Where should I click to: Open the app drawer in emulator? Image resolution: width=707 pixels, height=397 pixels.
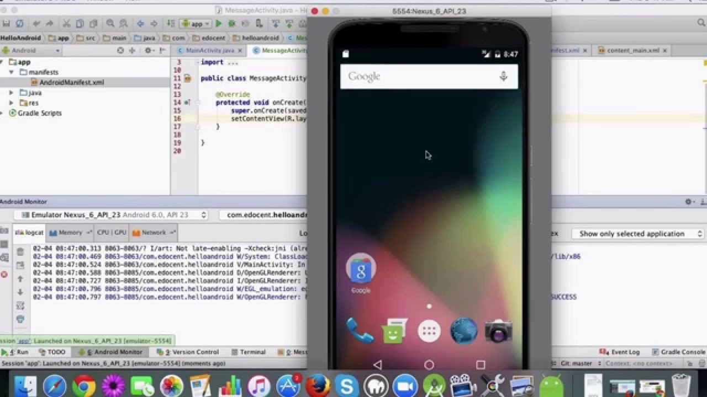tap(429, 331)
